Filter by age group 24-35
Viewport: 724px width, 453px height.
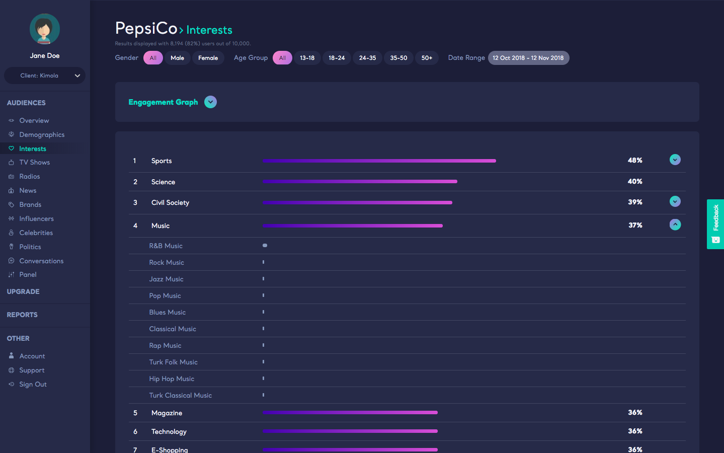pyautogui.click(x=367, y=58)
